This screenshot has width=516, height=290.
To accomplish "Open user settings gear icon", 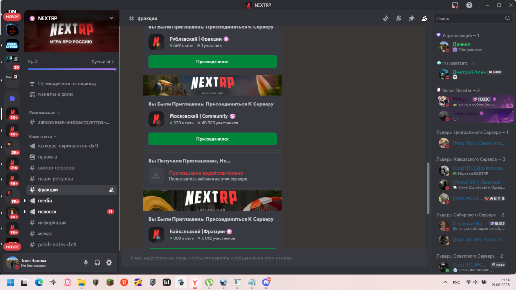I will coord(109,263).
